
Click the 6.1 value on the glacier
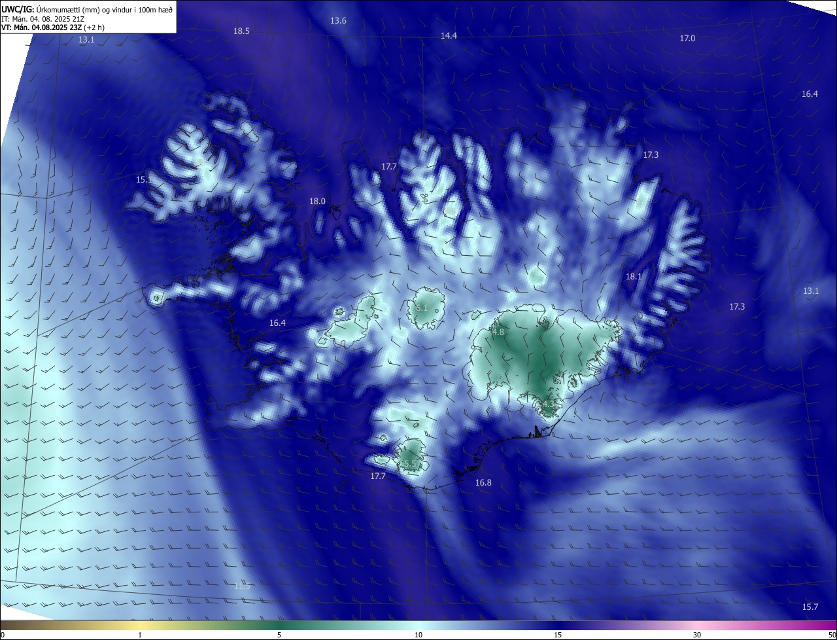point(422,308)
